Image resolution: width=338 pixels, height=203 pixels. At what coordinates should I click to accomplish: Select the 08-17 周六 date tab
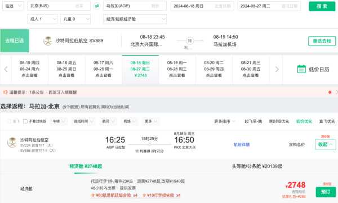click(x=104, y=69)
